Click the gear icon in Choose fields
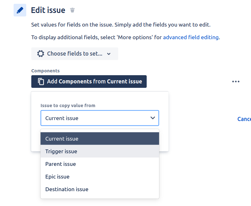The height and width of the screenshot is (206, 251). tap(41, 54)
